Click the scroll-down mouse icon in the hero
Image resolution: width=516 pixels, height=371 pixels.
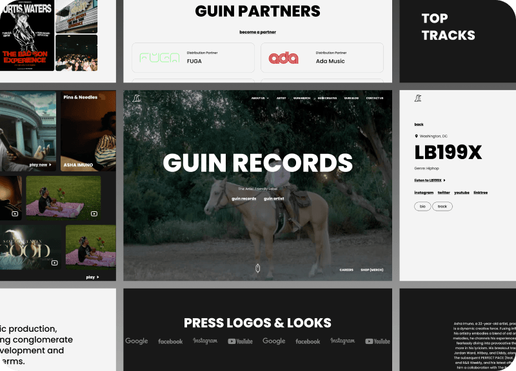[x=257, y=269]
